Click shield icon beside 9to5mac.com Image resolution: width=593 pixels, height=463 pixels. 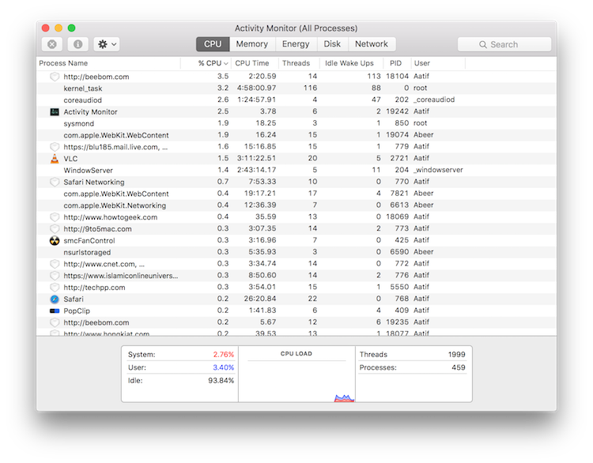pyautogui.click(x=55, y=229)
